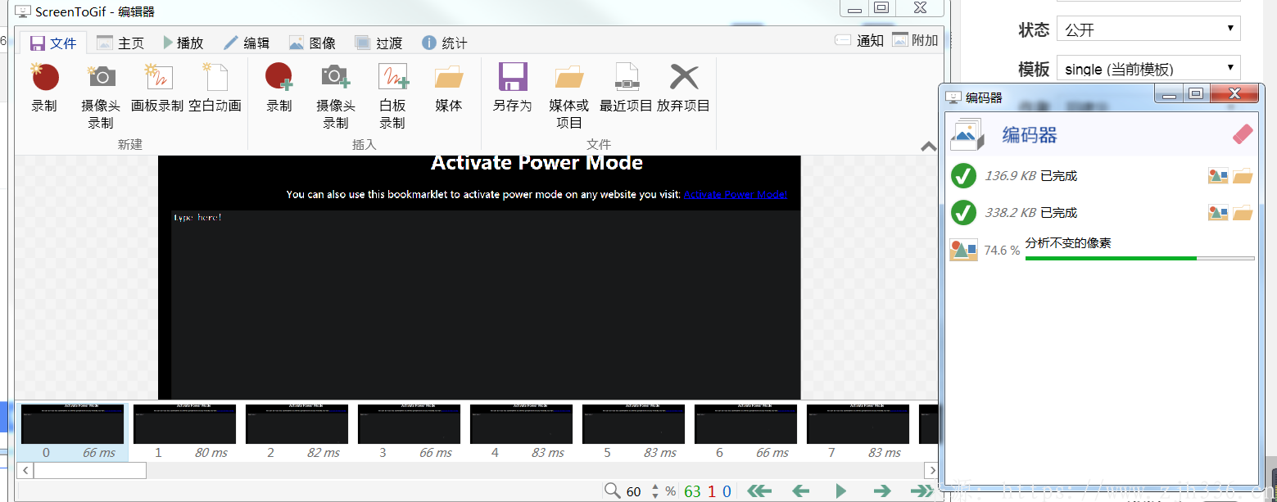The height and width of the screenshot is (502, 1277).
Task: Open new webcam recording (摄像头录制 in 新建 group)
Action: 101,96
